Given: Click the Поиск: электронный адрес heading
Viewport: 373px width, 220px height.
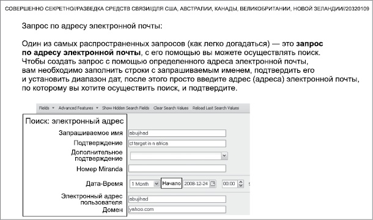Looking at the screenshot, I should tap(75, 121).
